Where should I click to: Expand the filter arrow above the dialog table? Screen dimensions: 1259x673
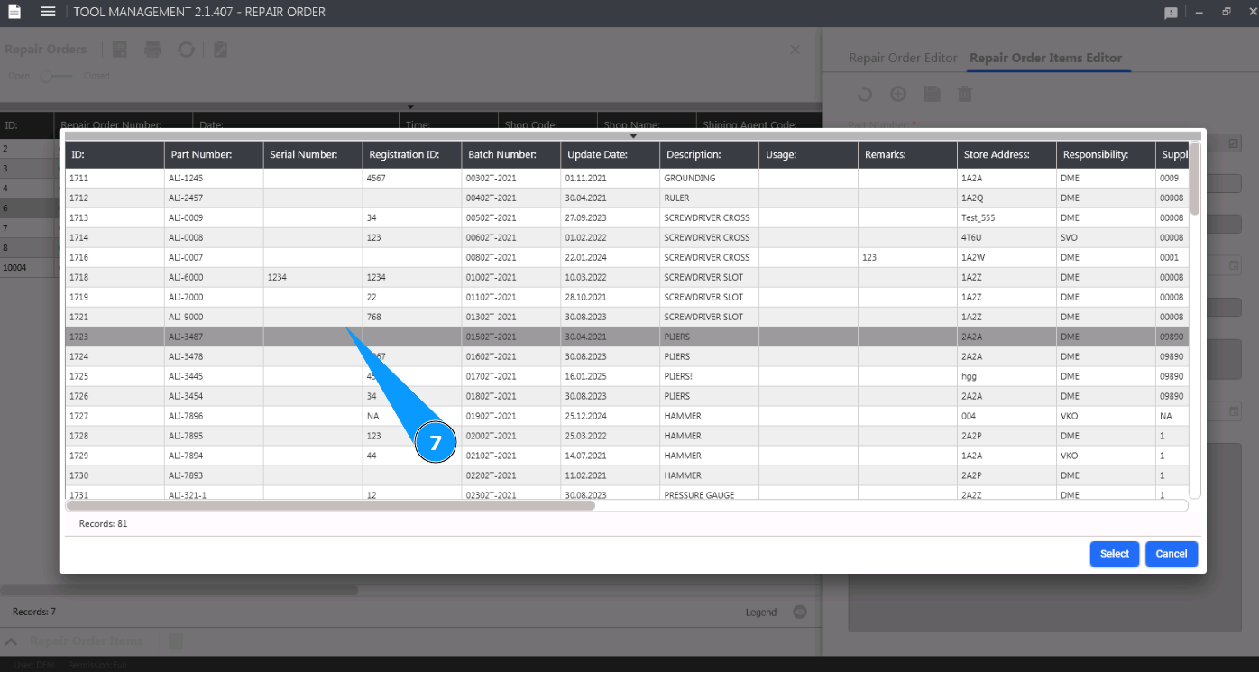[633, 136]
